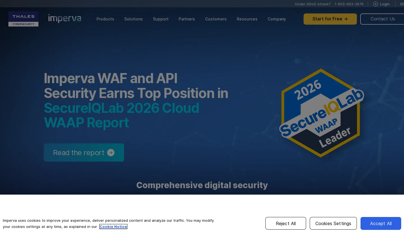Call the 1-855-993-3676 phone link
This screenshot has width=404, height=252.
349,4
